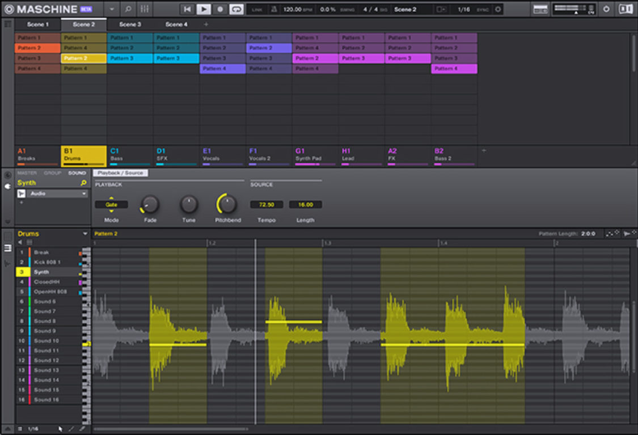Click the metronome icon in the header
The width and height of the screenshot is (638, 435).
(273, 9)
